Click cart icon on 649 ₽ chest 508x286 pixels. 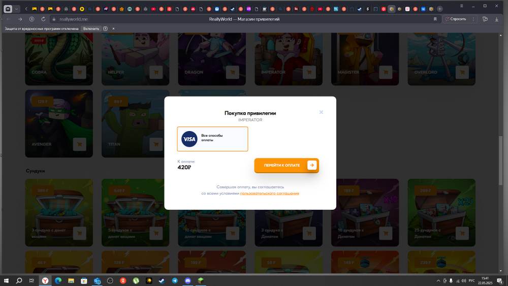click(x=156, y=233)
